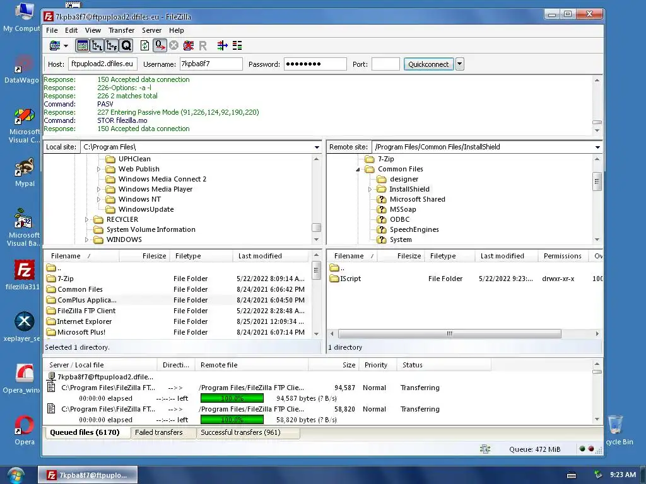Expand the Windows Media Player folder
Screen dimensions: 646x484
click(98, 189)
